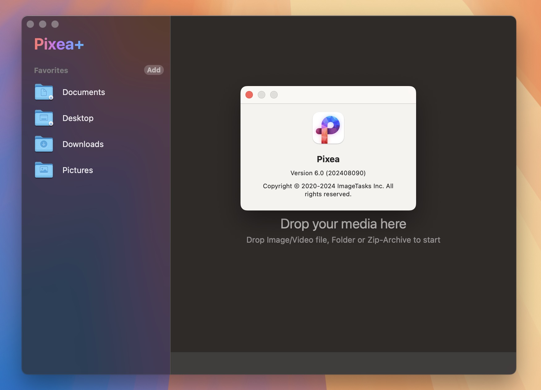This screenshot has height=390, width=541.
Task: Open the Documents folder icon in Favorites
Action: click(44, 92)
